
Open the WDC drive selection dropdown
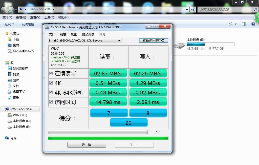point(119,40)
